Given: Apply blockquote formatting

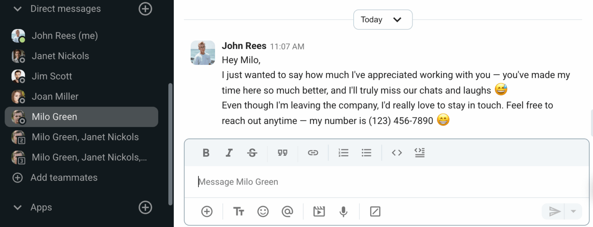Looking at the screenshot, I should point(283,152).
